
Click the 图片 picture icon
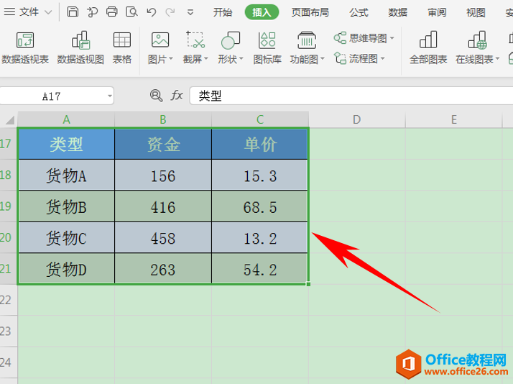click(x=160, y=40)
